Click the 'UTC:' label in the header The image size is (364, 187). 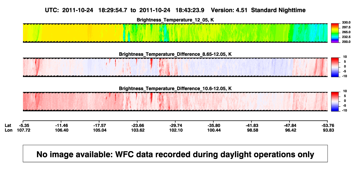(x=52, y=10)
